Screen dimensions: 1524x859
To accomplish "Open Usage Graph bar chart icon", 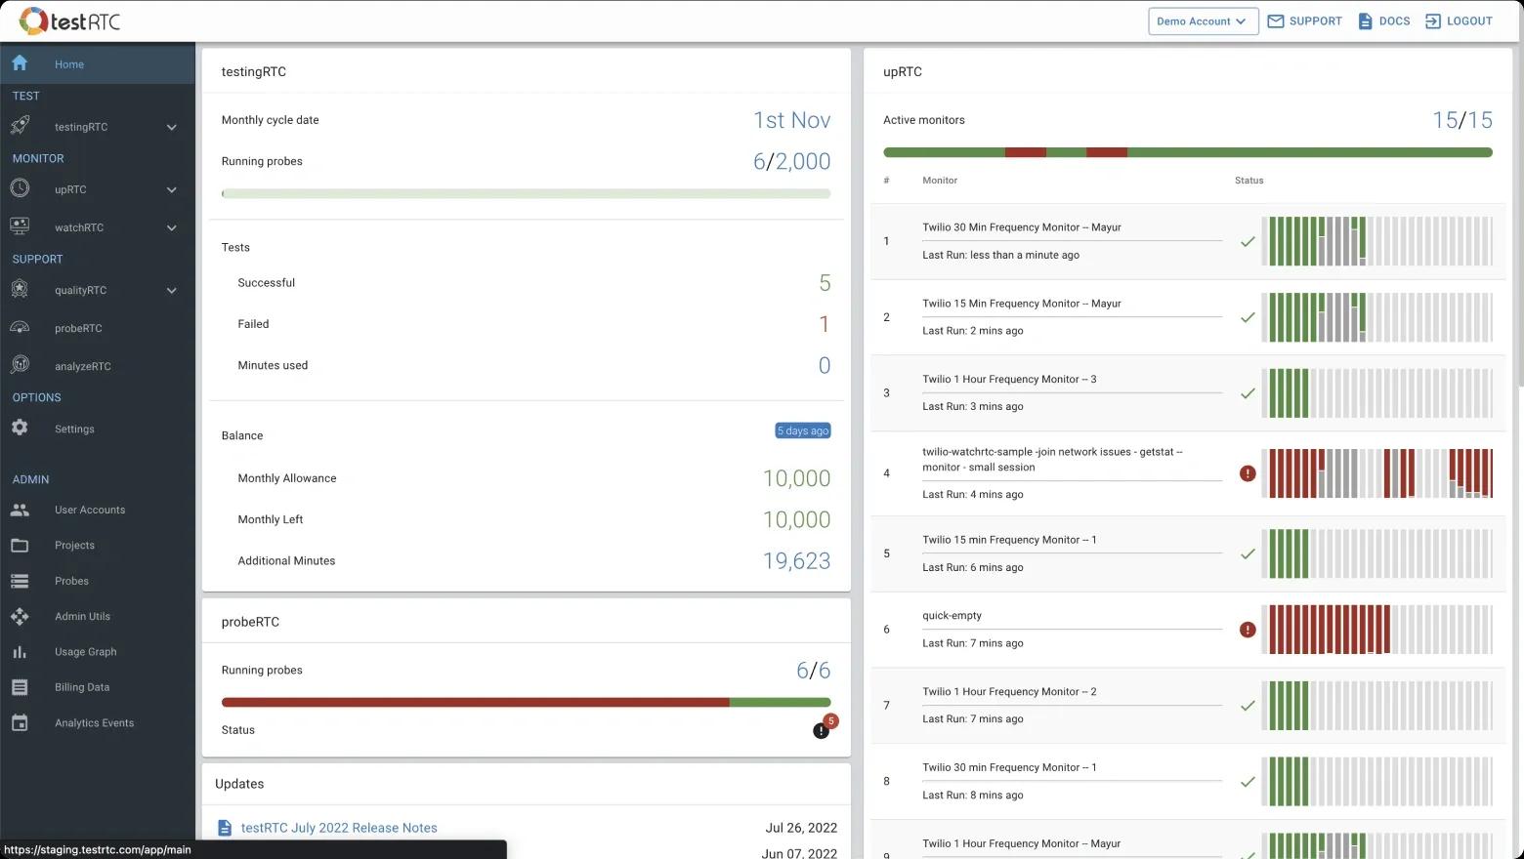I will [20, 651].
